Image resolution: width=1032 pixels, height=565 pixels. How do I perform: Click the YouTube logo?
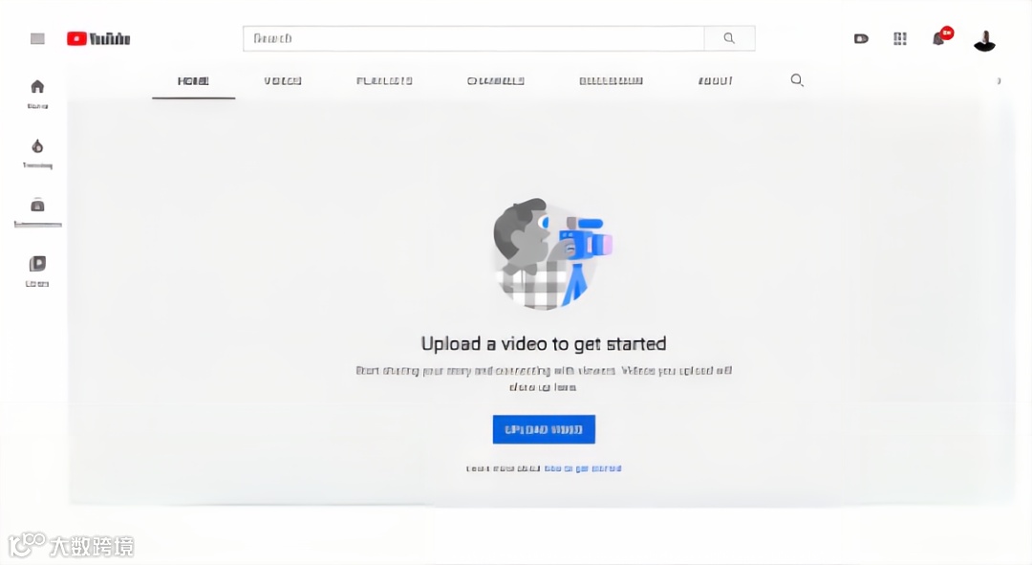(98, 39)
